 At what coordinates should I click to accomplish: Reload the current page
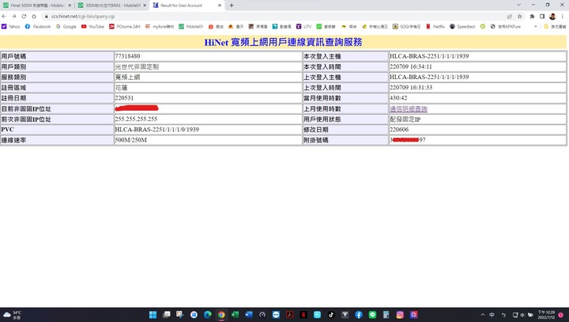(x=24, y=17)
